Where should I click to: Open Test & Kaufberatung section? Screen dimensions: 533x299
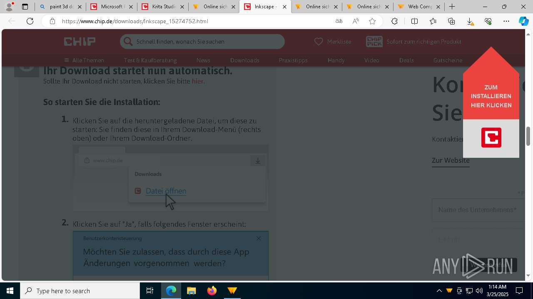pyautogui.click(x=150, y=60)
